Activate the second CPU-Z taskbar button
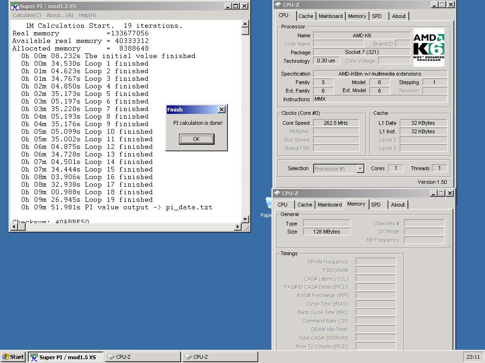Viewport: 485px width, 363px height. 220,357
